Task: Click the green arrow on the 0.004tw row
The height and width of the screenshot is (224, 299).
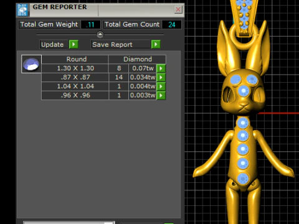Action: pos(161,86)
